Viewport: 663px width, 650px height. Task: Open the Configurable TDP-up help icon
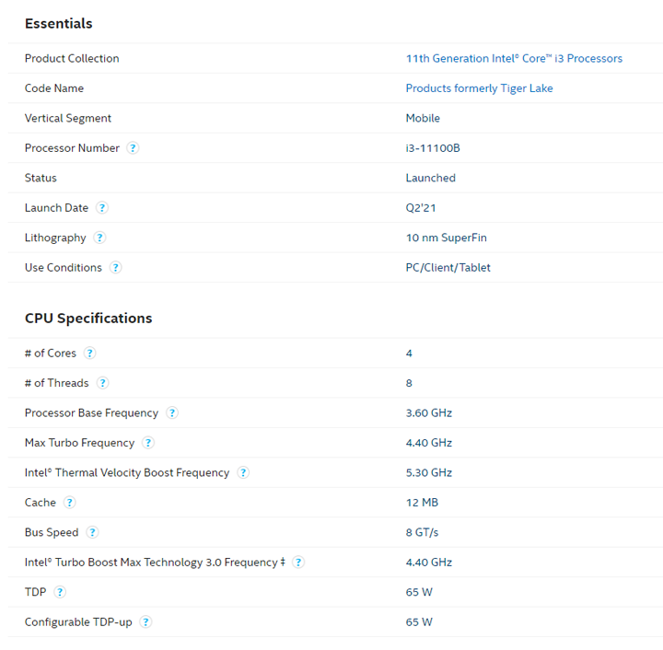tap(145, 622)
